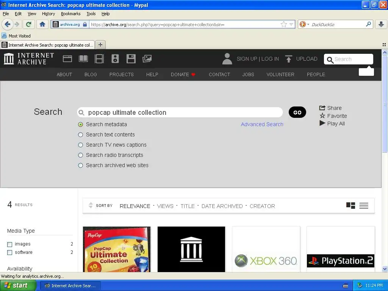Click scroll-down arrow of page scrollbar
The height and width of the screenshot is (291, 388).
pos(385,269)
